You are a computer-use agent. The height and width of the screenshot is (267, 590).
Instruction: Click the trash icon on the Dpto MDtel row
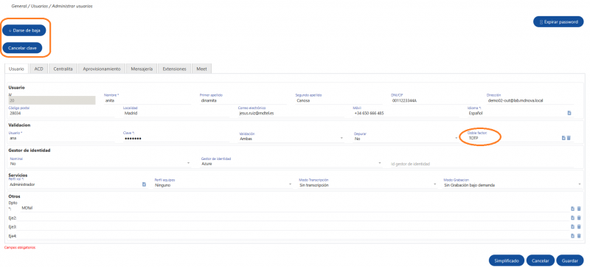[579, 208]
